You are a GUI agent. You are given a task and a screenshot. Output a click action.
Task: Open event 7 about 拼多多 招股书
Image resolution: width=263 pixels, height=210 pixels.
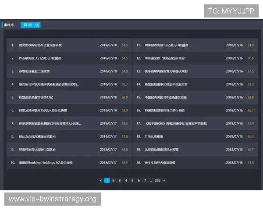click(x=50, y=123)
